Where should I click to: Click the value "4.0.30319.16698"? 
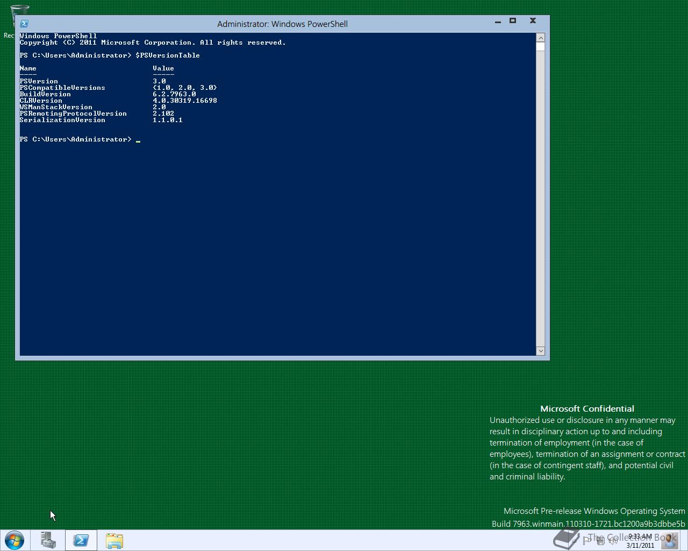(185, 101)
